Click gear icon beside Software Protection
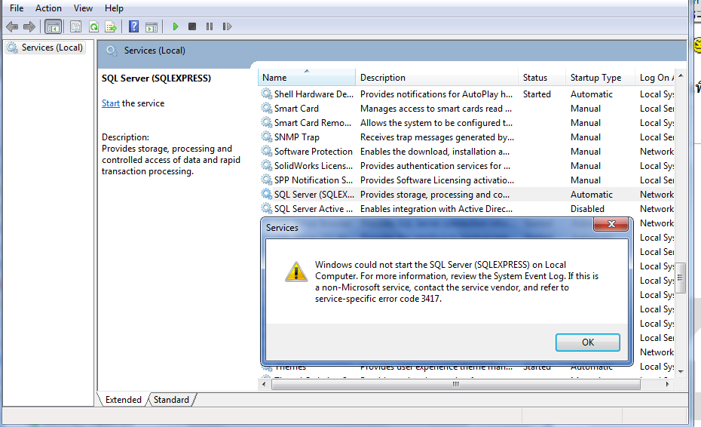Viewport: 701px width, 427px height. [x=267, y=151]
